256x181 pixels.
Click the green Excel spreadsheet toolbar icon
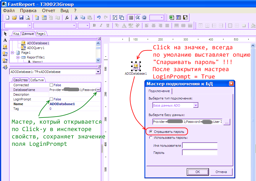coord(171,17)
